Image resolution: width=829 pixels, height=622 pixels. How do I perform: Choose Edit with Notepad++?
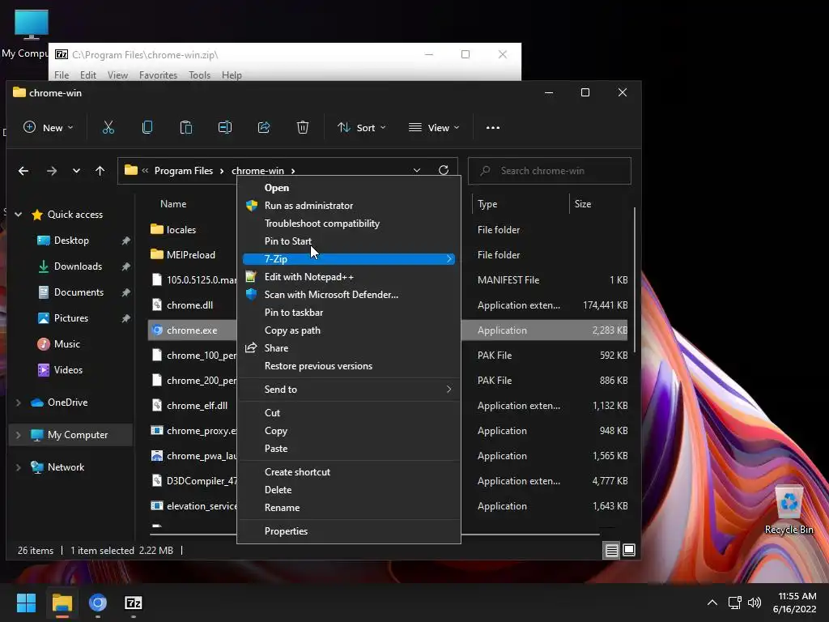[x=349, y=277]
